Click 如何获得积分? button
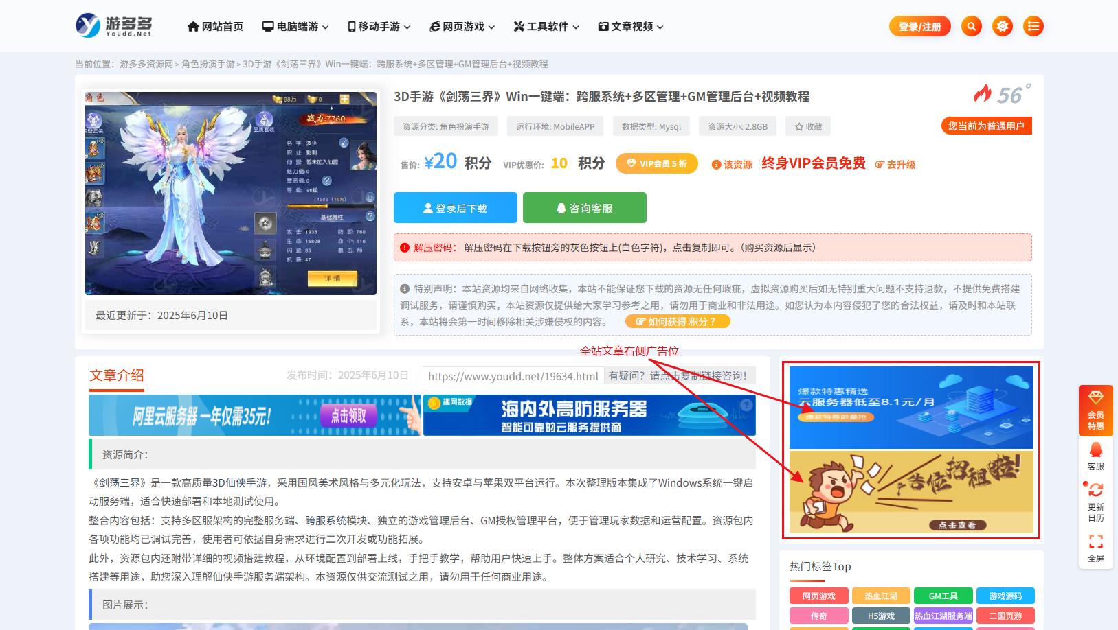The width and height of the screenshot is (1118, 630). click(x=678, y=321)
